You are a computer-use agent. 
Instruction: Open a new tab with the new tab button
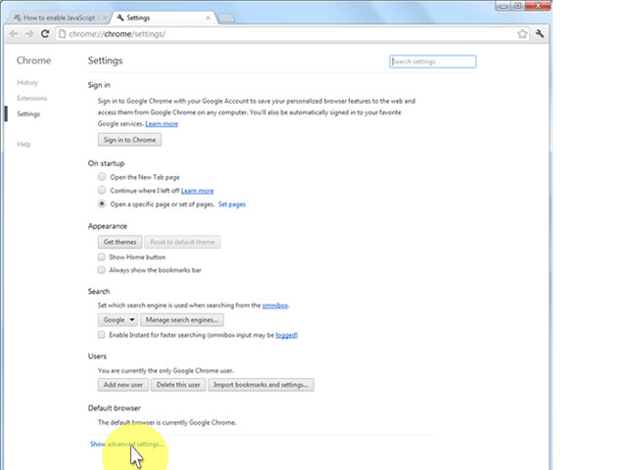pyautogui.click(x=222, y=18)
